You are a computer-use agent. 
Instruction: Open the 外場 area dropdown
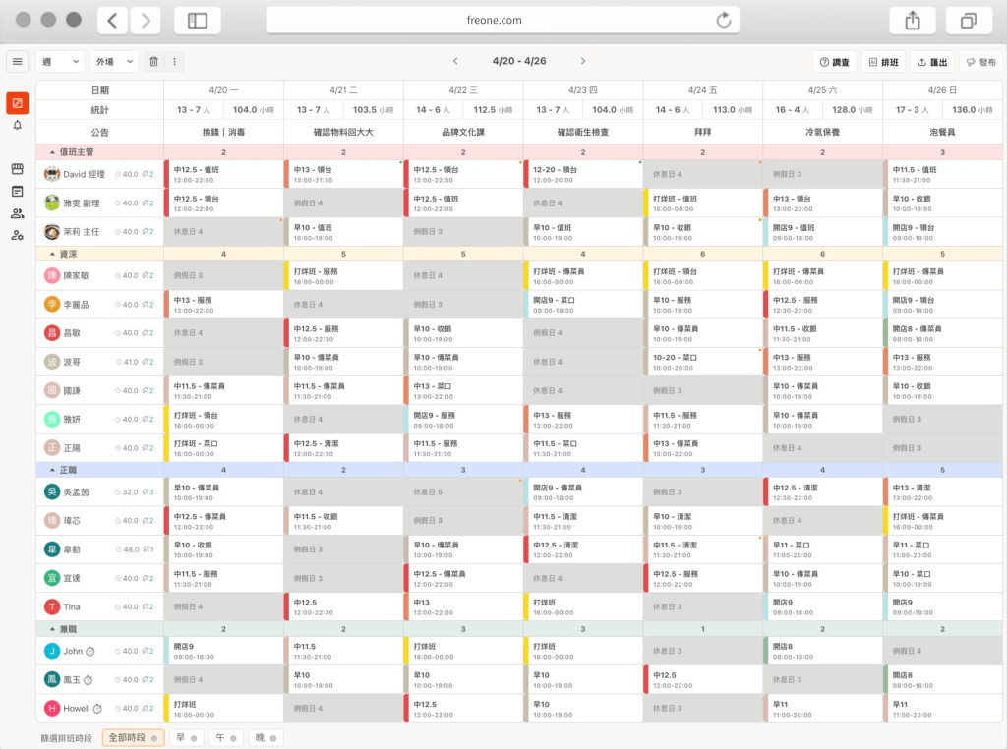point(114,61)
